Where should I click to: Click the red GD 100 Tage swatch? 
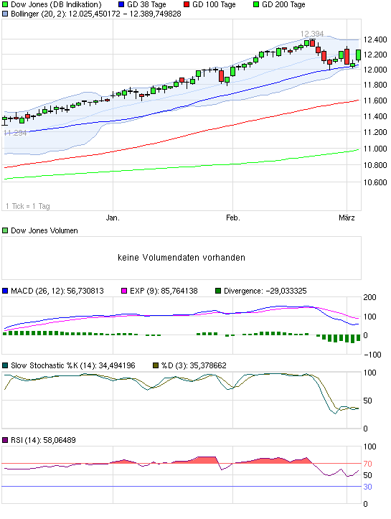[x=187, y=4]
